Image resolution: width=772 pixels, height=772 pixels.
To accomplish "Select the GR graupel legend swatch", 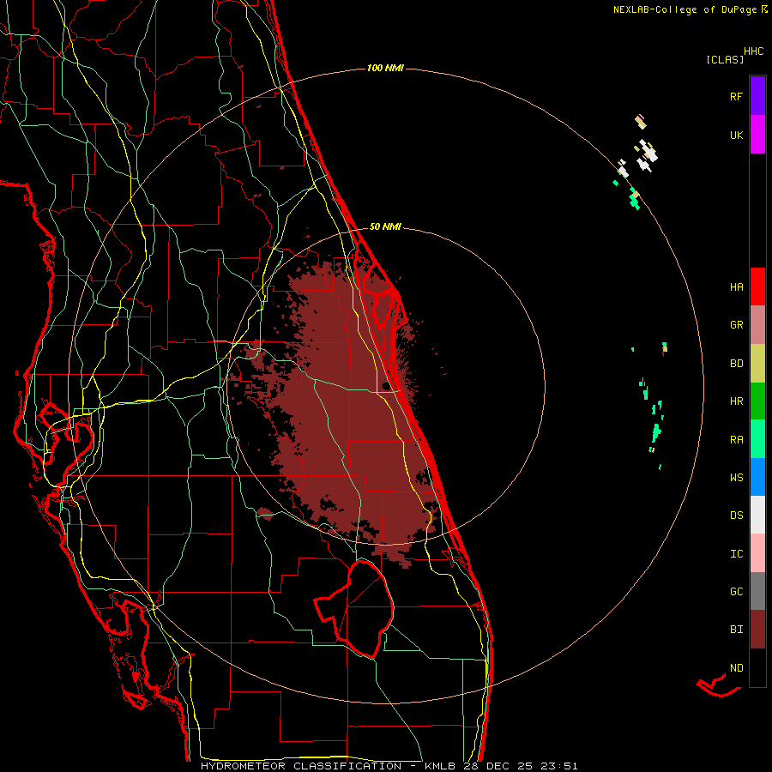I will [x=757, y=325].
